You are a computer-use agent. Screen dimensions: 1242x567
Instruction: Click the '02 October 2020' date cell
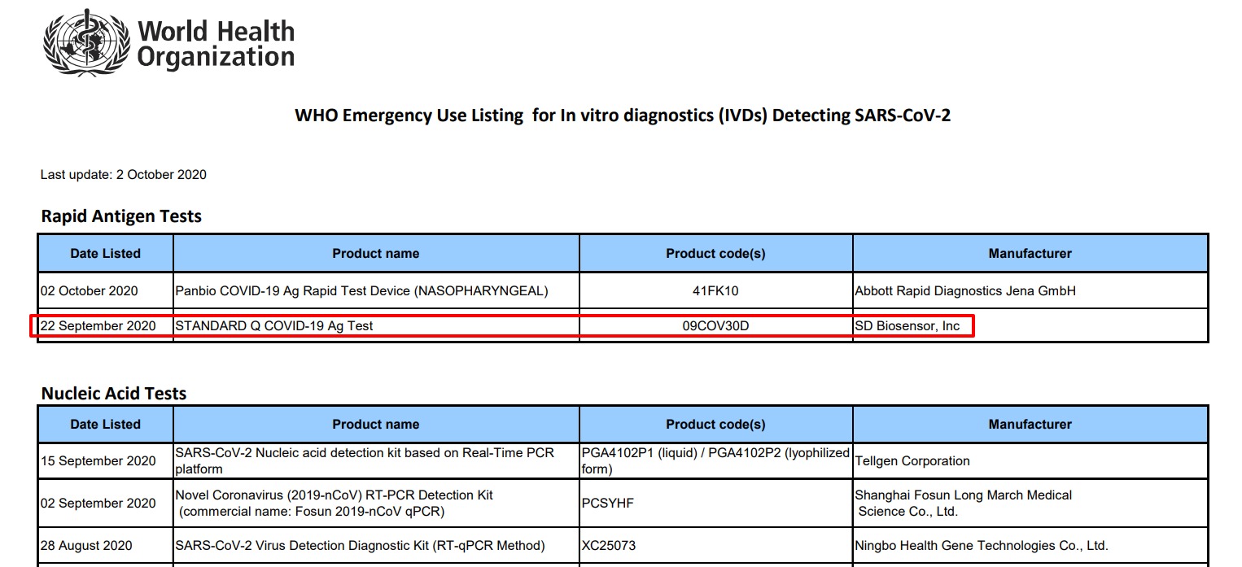pyautogui.click(x=106, y=291)
